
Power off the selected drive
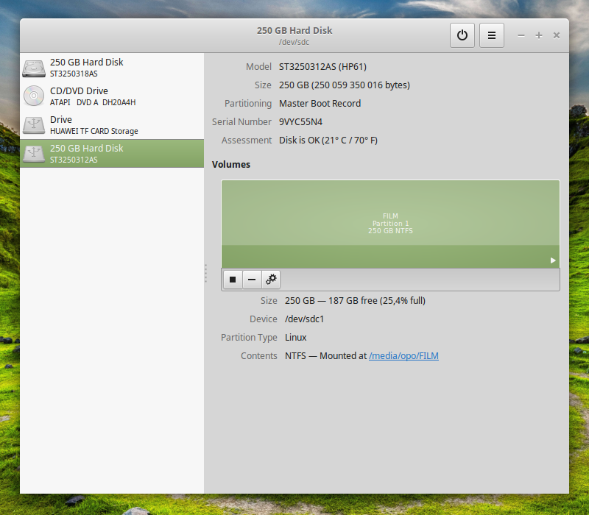pos(462,35)
